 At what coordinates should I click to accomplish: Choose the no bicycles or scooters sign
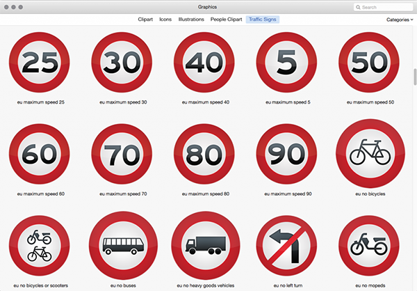(x=40, y=246)
